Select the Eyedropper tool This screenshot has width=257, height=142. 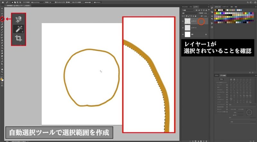(2, 24)
